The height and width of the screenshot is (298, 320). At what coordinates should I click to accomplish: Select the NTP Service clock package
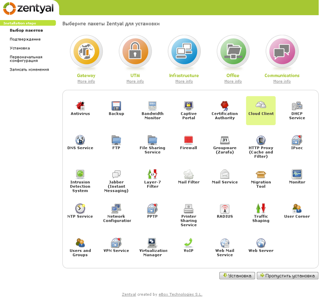[80, 211]
